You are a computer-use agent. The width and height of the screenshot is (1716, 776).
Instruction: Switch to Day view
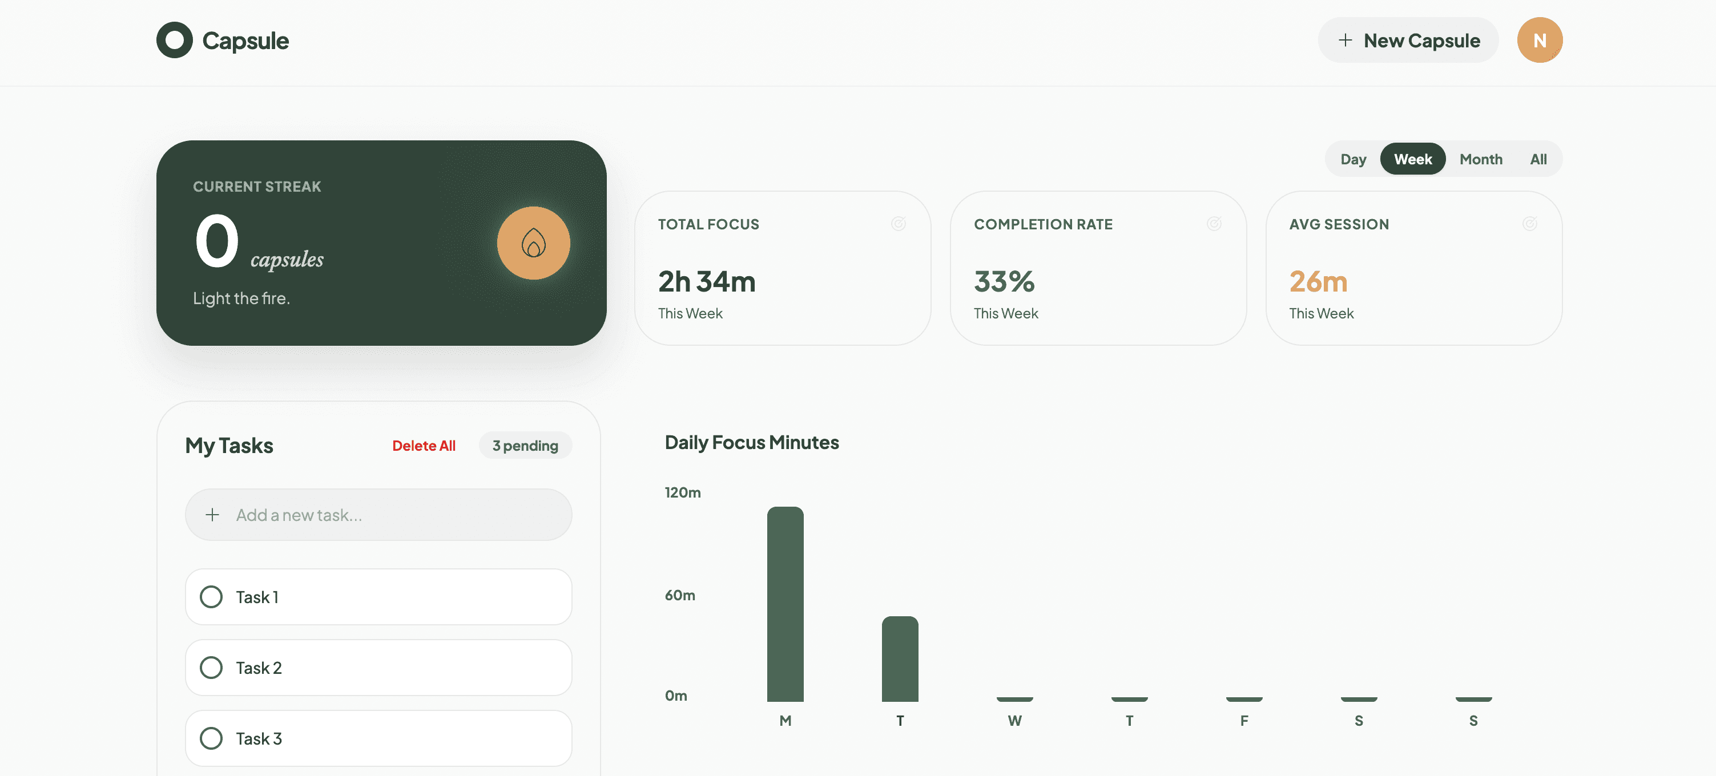point(1353,159)
